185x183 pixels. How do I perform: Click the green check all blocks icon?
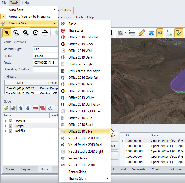[6, 108]
